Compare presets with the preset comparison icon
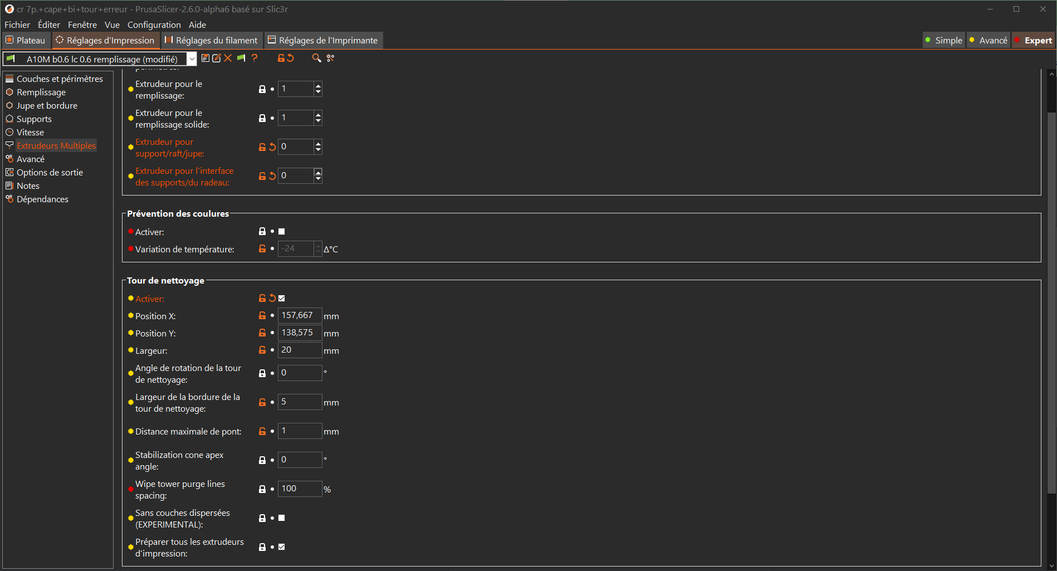Image resolution: width=1057 pixels, height=571 pixels. pyautogui.click(x=330, y=58)
